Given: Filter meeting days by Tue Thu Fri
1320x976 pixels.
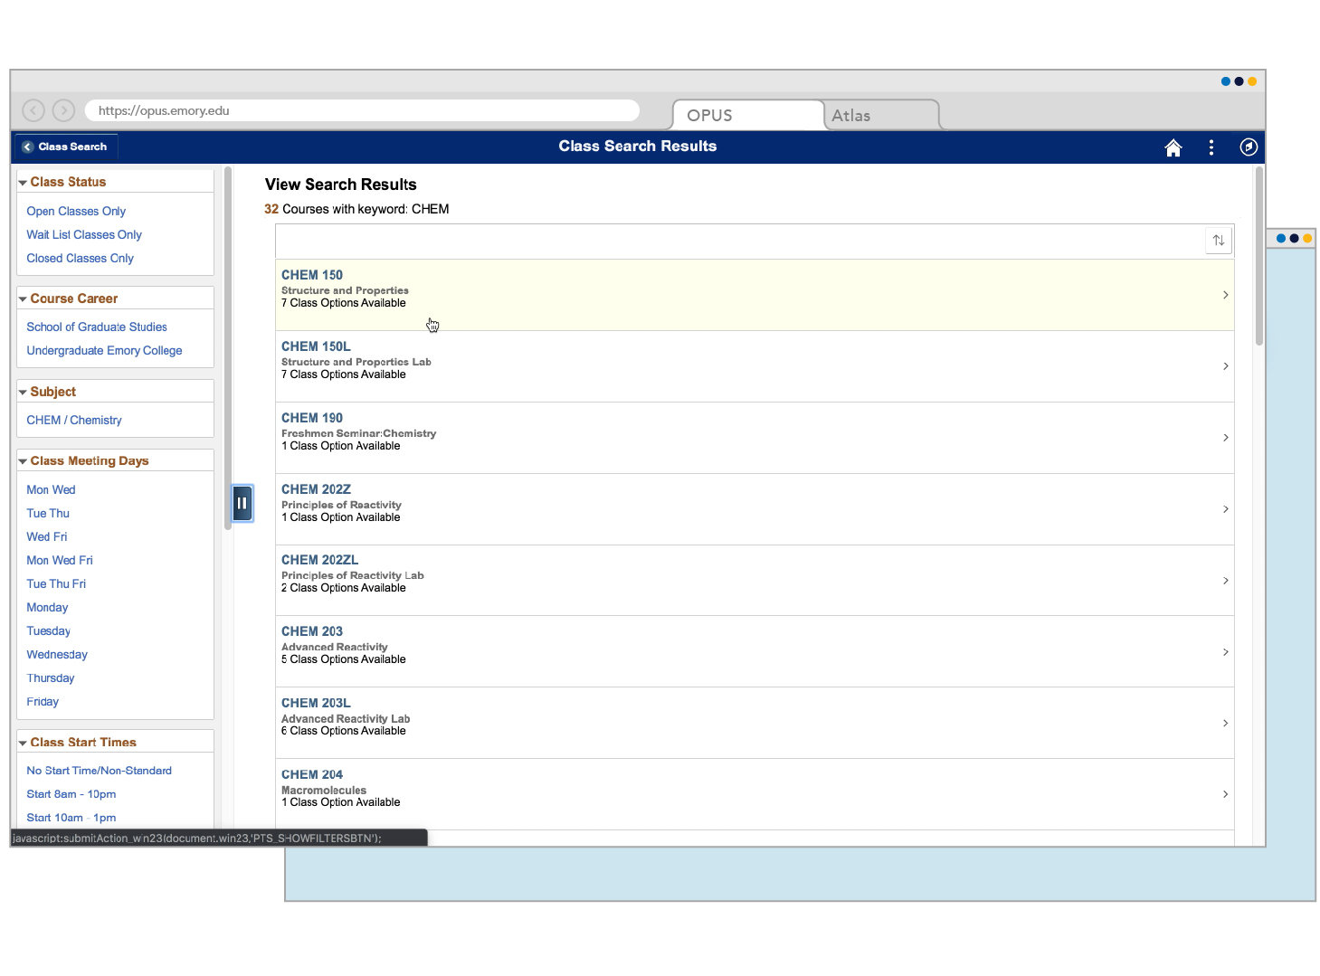Looking at the screenshot, I should (x=56, y=583).
